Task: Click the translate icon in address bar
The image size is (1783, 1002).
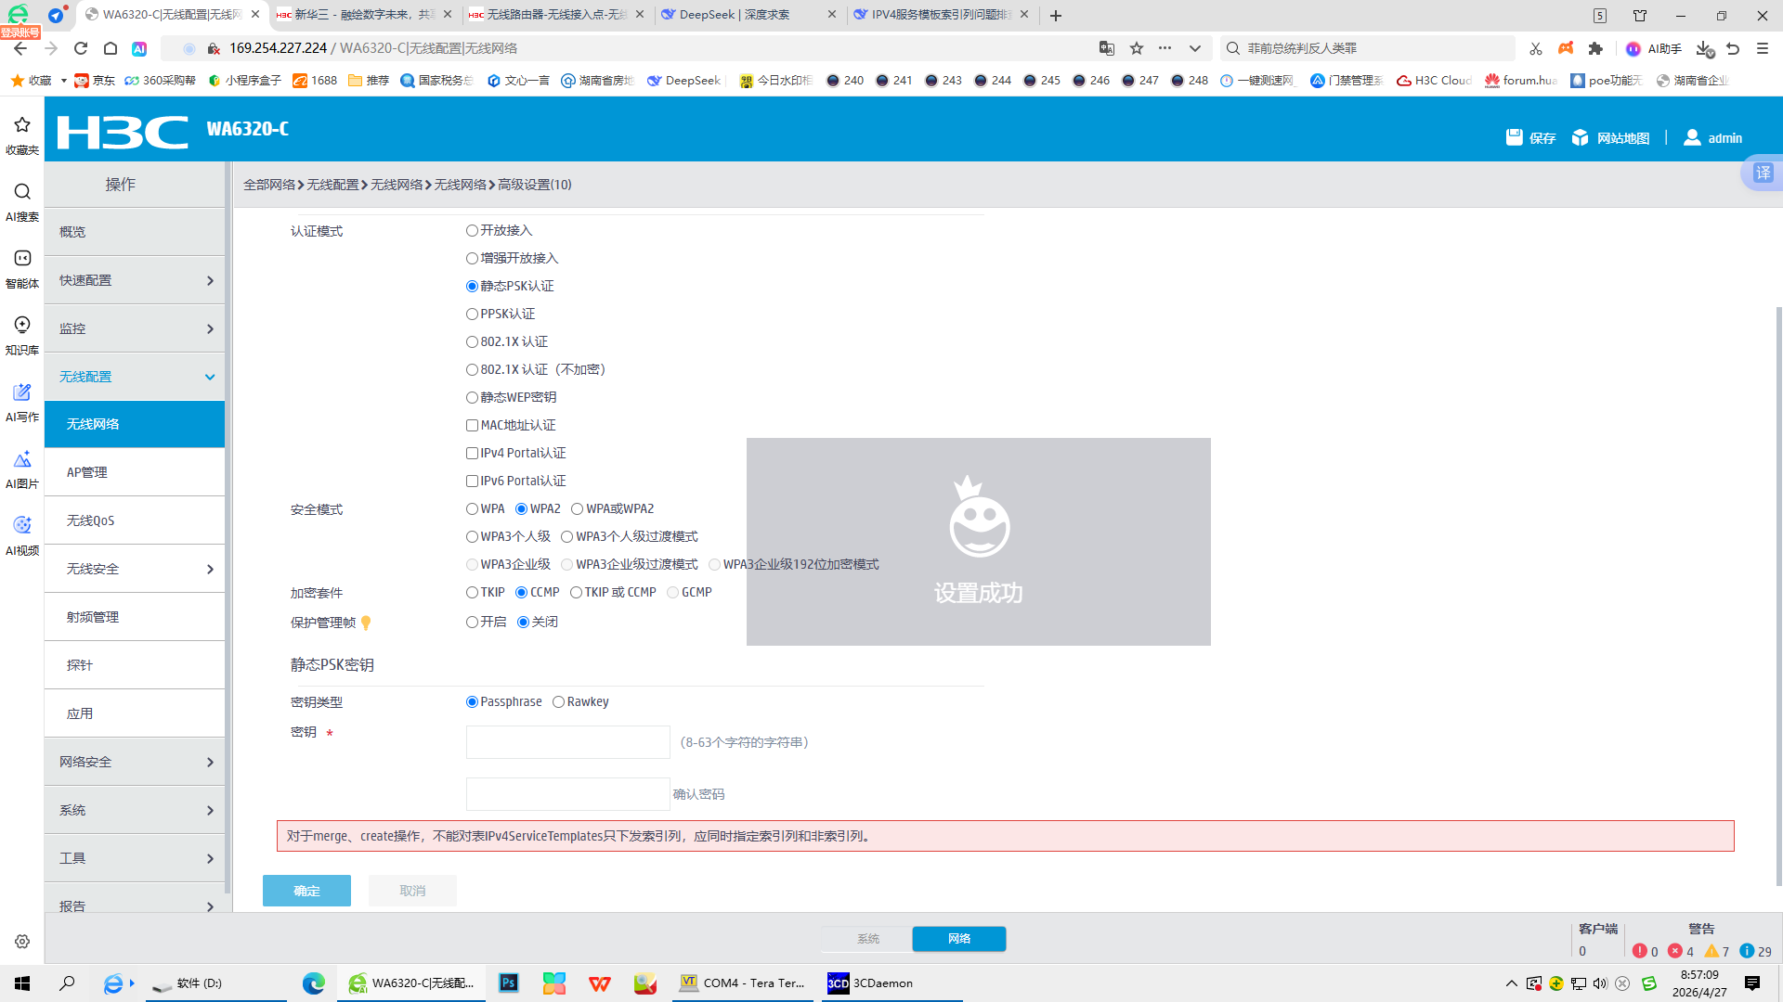Action: (1107, 48)
